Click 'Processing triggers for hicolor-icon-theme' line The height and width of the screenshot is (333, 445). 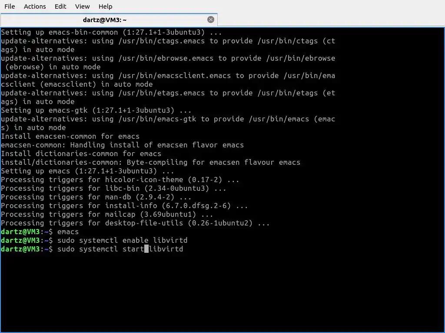[x=120, y=180]
